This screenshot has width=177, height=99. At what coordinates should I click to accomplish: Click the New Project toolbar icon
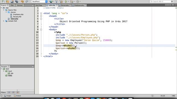pos(7,1)
